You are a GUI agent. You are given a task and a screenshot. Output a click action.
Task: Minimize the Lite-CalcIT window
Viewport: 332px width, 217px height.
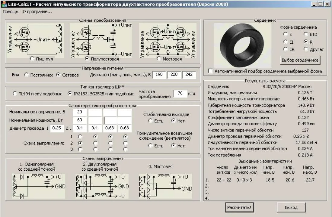[314, 4]
